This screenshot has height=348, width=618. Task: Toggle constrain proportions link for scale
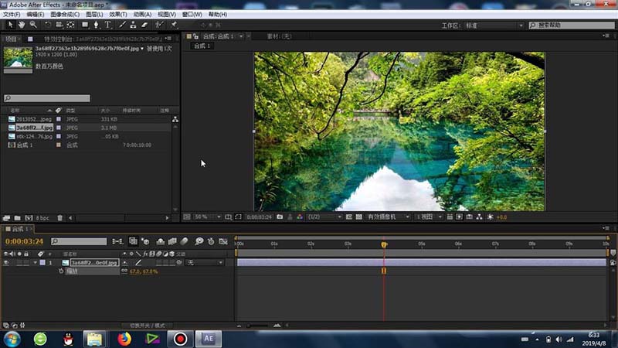tap(124, 271)
